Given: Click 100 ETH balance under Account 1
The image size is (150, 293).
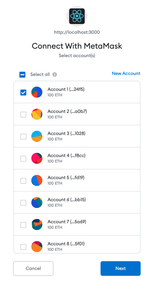Looking at the screenshot, I should (x=55, y=95).
